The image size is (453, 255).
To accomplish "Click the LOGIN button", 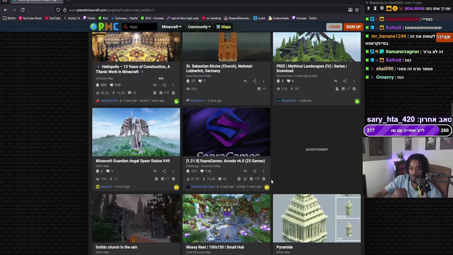I will tap(334, 27).
